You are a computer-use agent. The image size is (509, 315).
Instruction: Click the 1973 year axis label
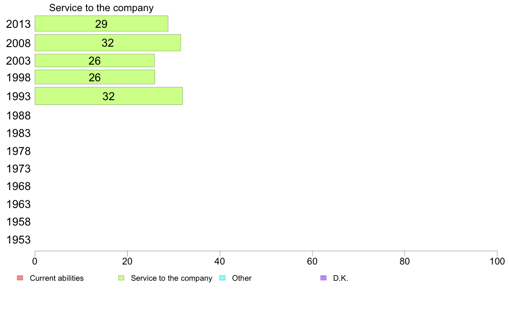(x=18, y=169)
